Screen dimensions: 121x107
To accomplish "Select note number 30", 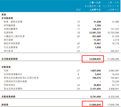I will click(x=78, y=44).
